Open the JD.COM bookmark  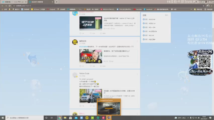[108, 9]
